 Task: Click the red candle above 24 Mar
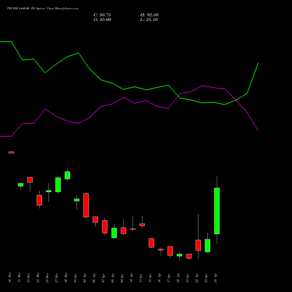39,200
